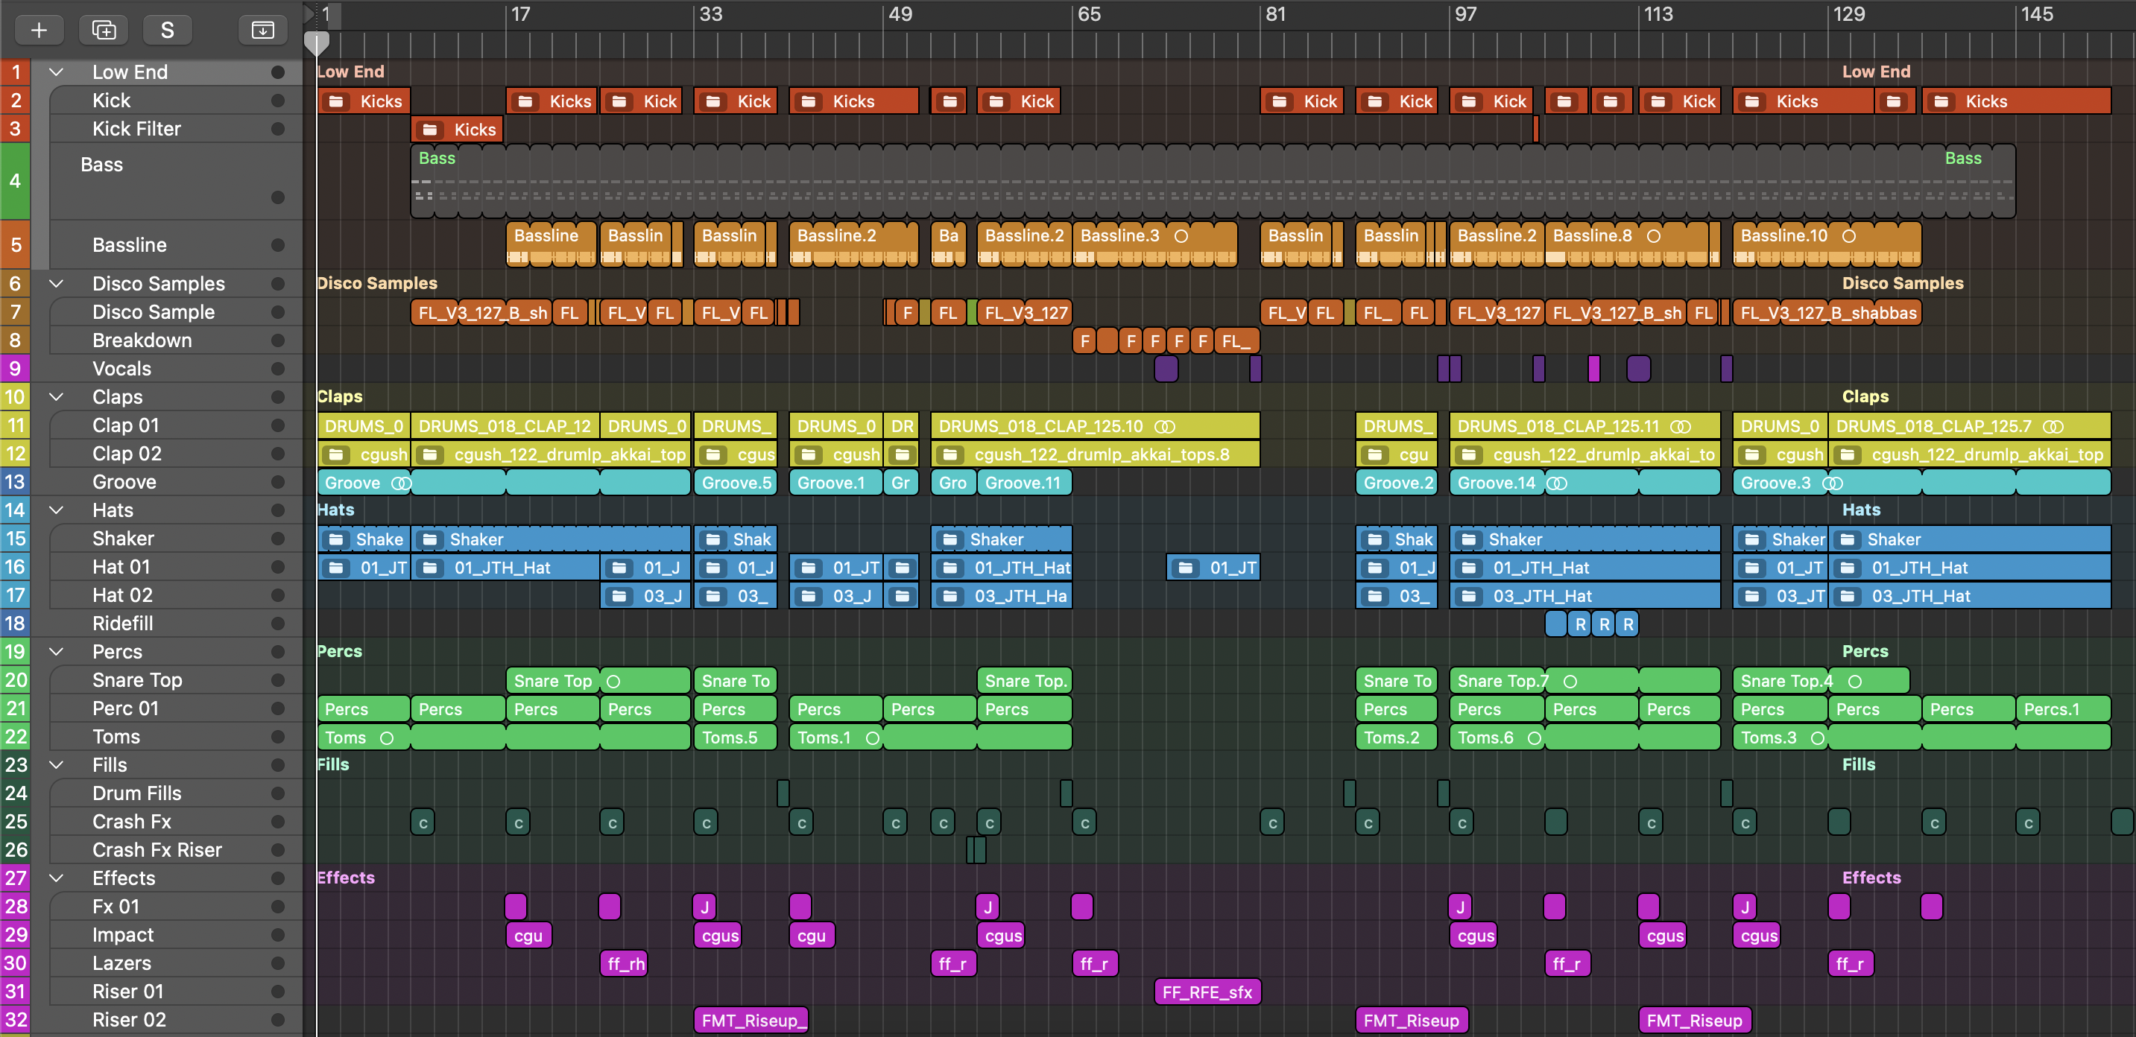2136x1037 pixels.
Task: Click the add new track plus button
Action: coord(39,31)
